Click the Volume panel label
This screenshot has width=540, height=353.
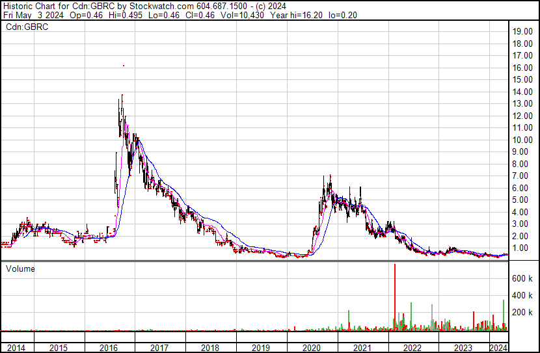pos(20,268)
